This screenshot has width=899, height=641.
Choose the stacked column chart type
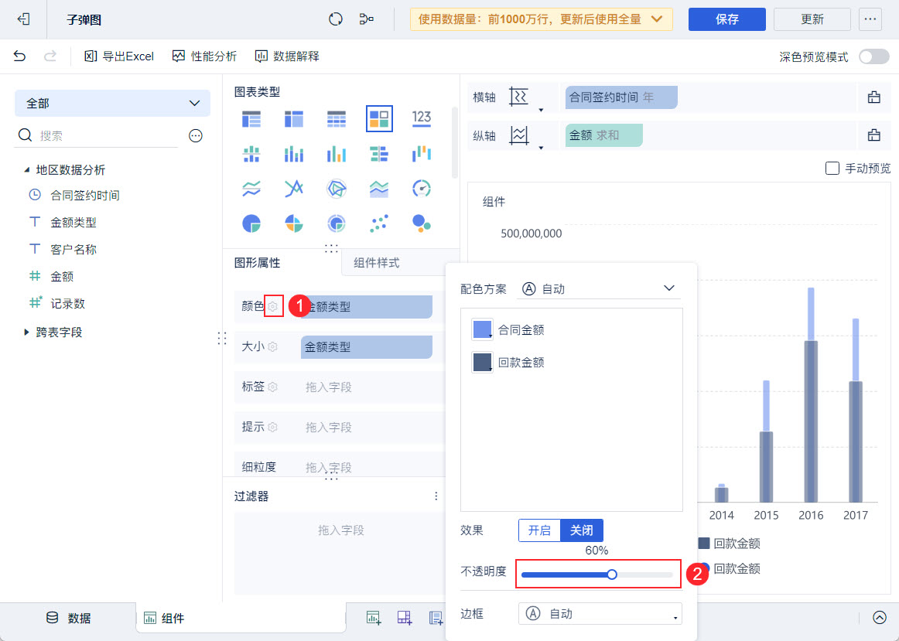pos(293,154)
